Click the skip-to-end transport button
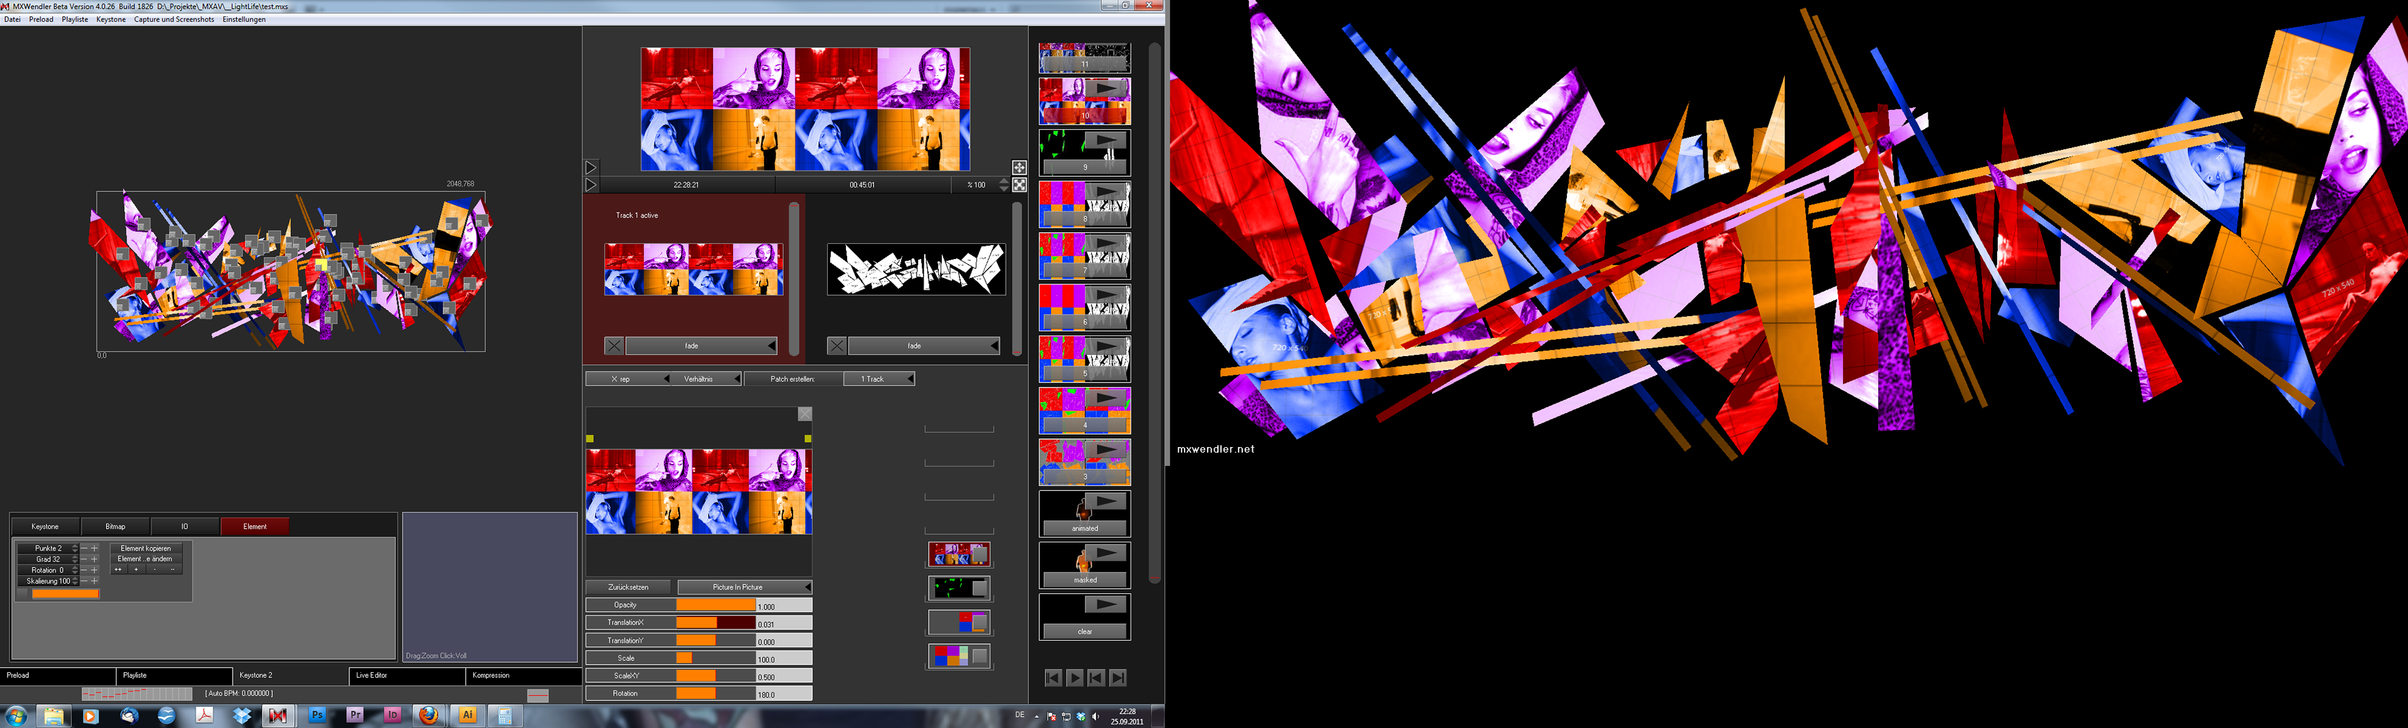Viewport: 2408px width, 728px height. (x=1118, y=678)
